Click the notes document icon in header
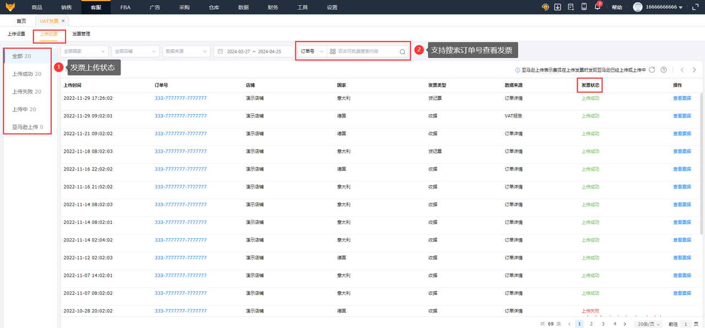 [x=571, y=7]
